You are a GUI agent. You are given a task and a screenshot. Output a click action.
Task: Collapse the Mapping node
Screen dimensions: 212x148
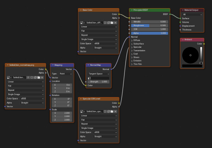53,65
